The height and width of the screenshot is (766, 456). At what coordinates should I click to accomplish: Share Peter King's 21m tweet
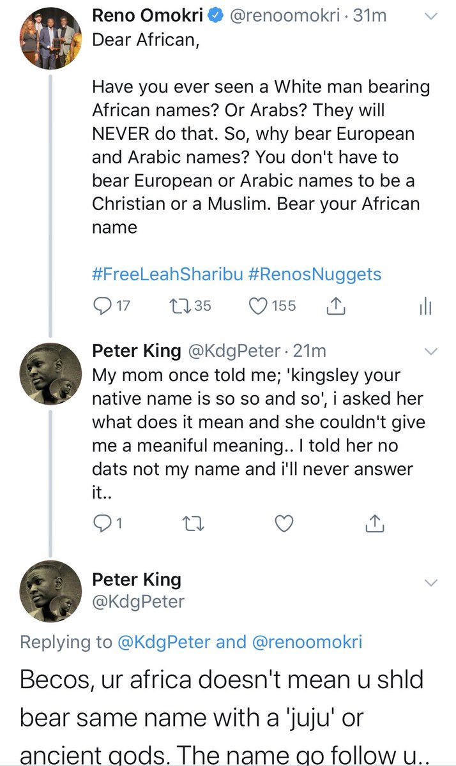(x=374, y=524)
